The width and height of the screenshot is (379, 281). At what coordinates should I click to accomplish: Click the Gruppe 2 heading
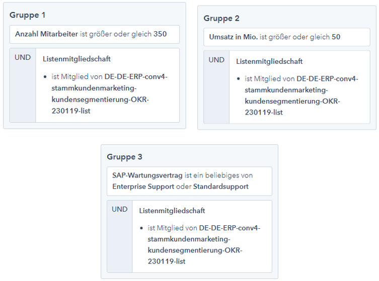click(x=221, y=18)
